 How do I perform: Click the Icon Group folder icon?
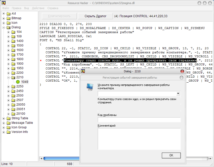[9, 127]
